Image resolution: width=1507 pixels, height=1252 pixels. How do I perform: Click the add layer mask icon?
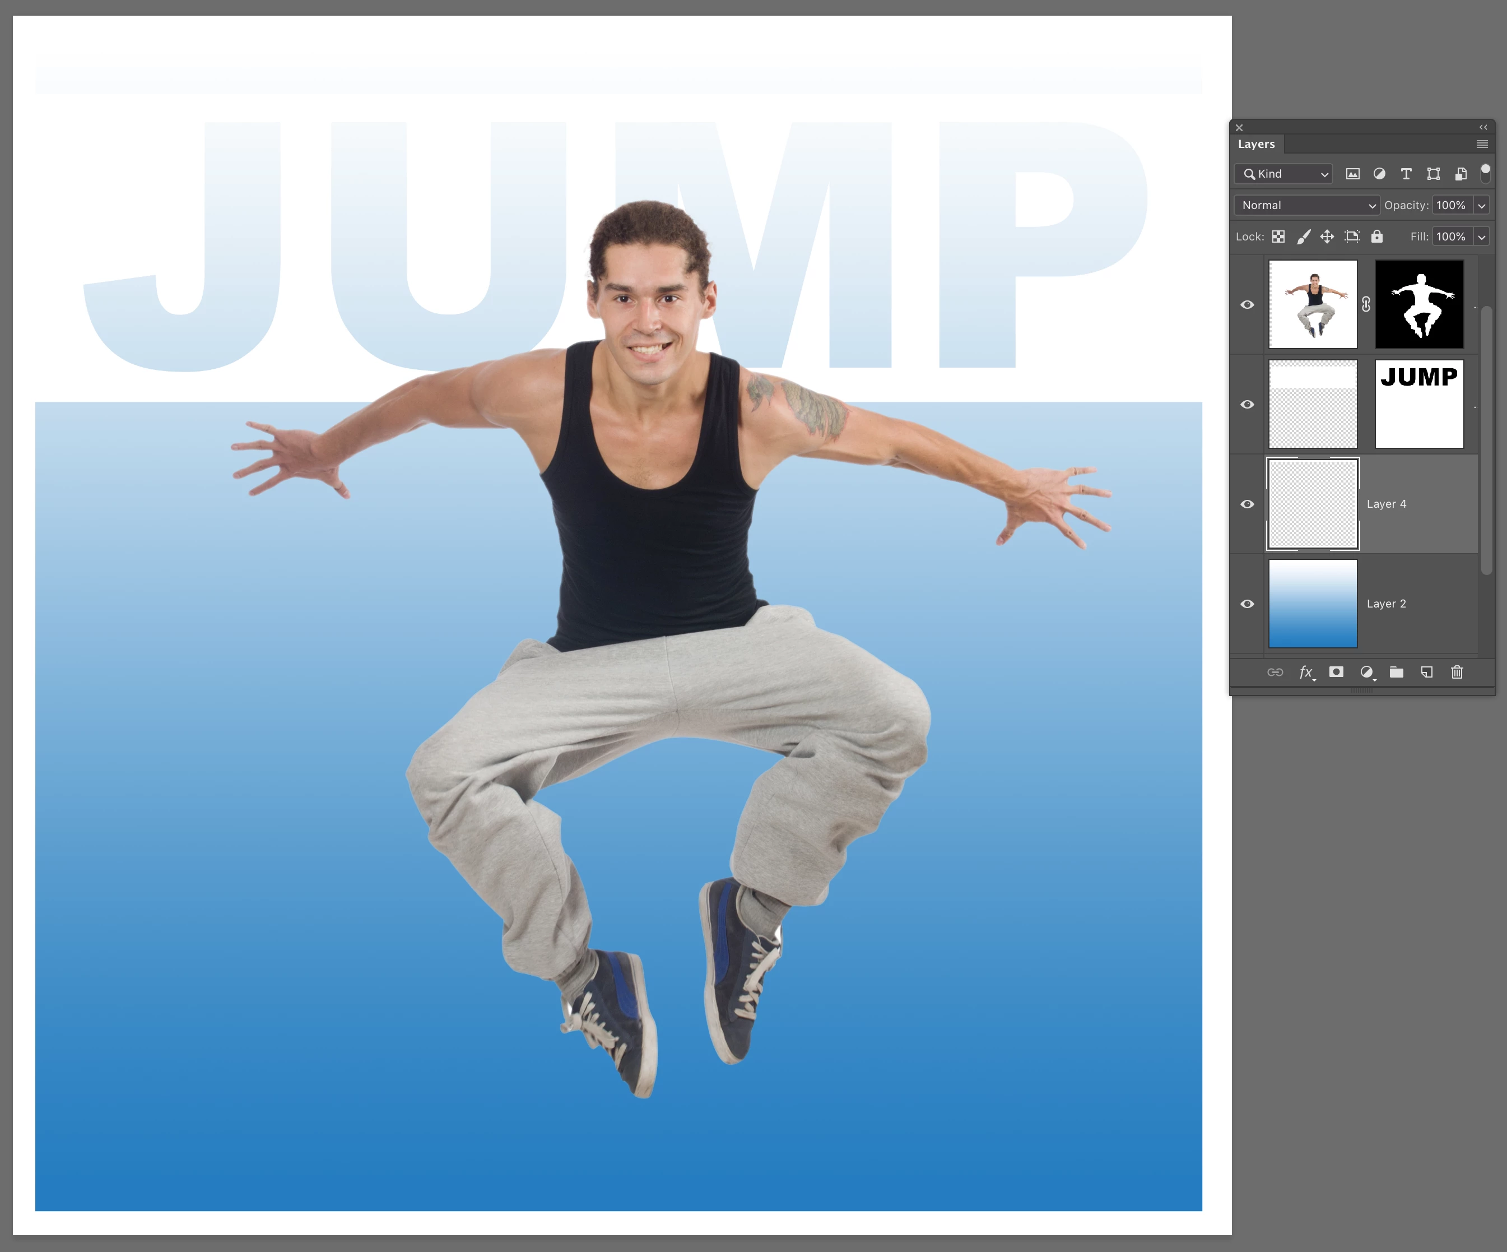[x=1336, y=672]
